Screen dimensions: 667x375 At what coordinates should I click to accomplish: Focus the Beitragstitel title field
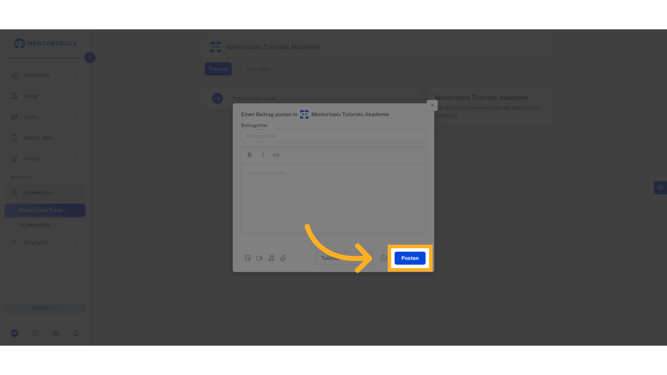pyautogui.click(x=333, y=136)
